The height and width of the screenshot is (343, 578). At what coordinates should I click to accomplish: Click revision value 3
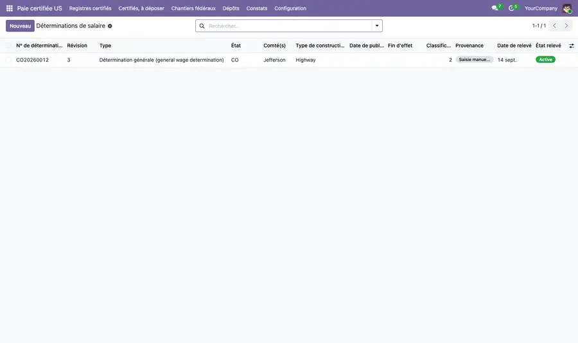pos(69,60)
